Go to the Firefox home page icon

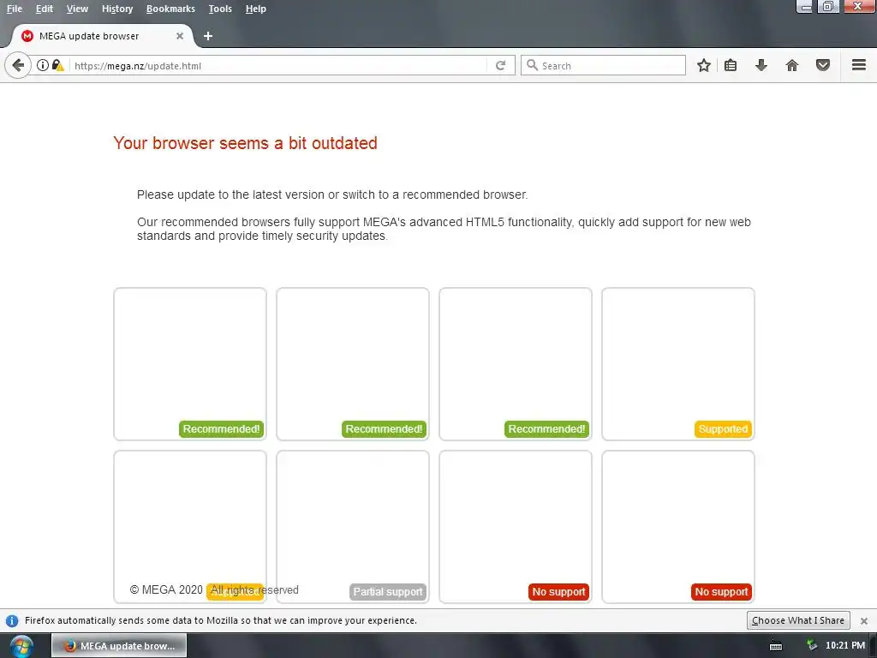point(791,65)
